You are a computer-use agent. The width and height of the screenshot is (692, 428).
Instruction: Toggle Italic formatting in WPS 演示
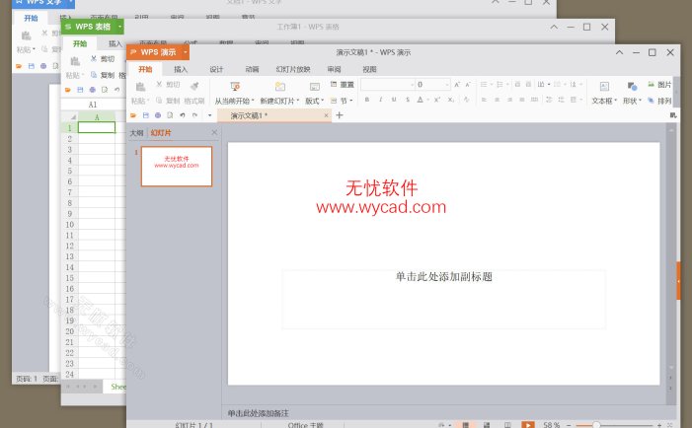380,100
